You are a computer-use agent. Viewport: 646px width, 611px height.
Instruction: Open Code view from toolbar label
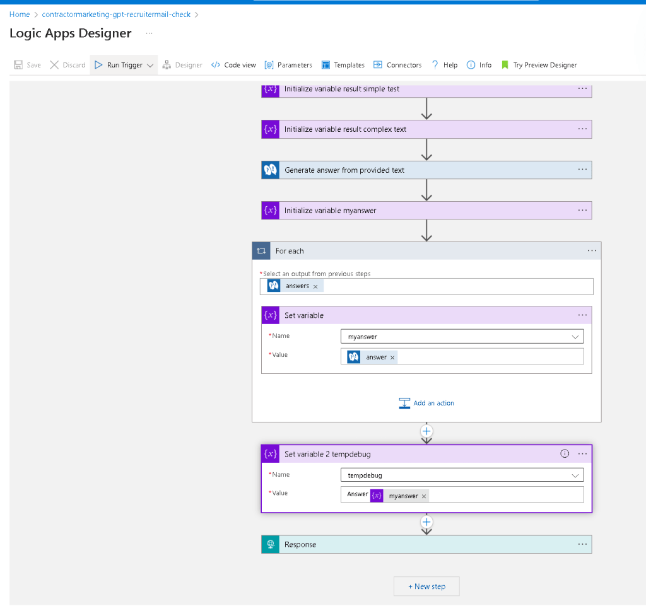(240, 65)
